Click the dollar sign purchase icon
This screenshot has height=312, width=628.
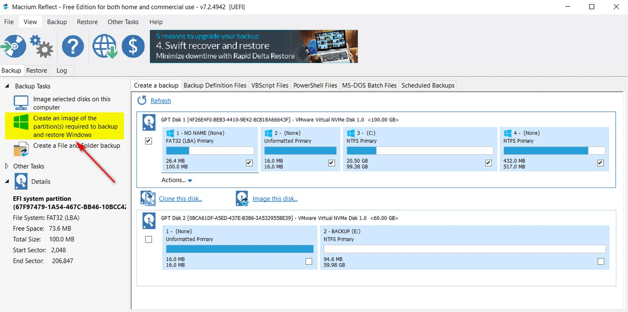click(x=133, y=46)
